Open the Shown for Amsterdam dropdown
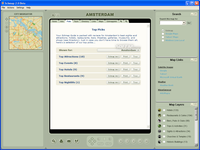Screen dimensions: 200x150 (x=138, y=50)
